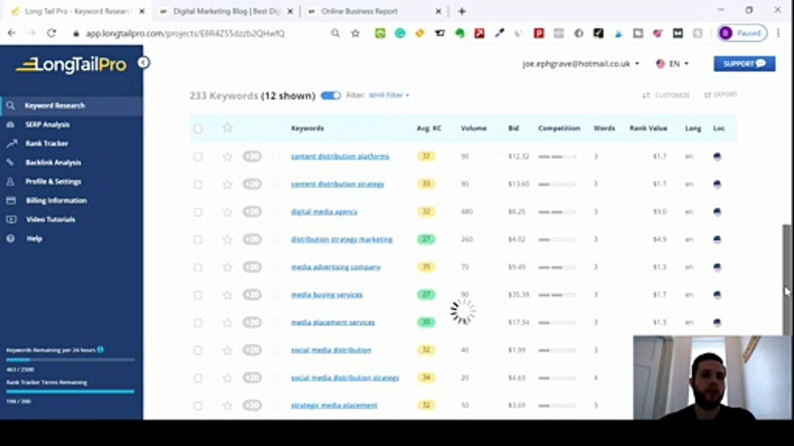Star the 'content distribution strategy' keyword
This screenshot has height=446, width=794.
point(228,184)
